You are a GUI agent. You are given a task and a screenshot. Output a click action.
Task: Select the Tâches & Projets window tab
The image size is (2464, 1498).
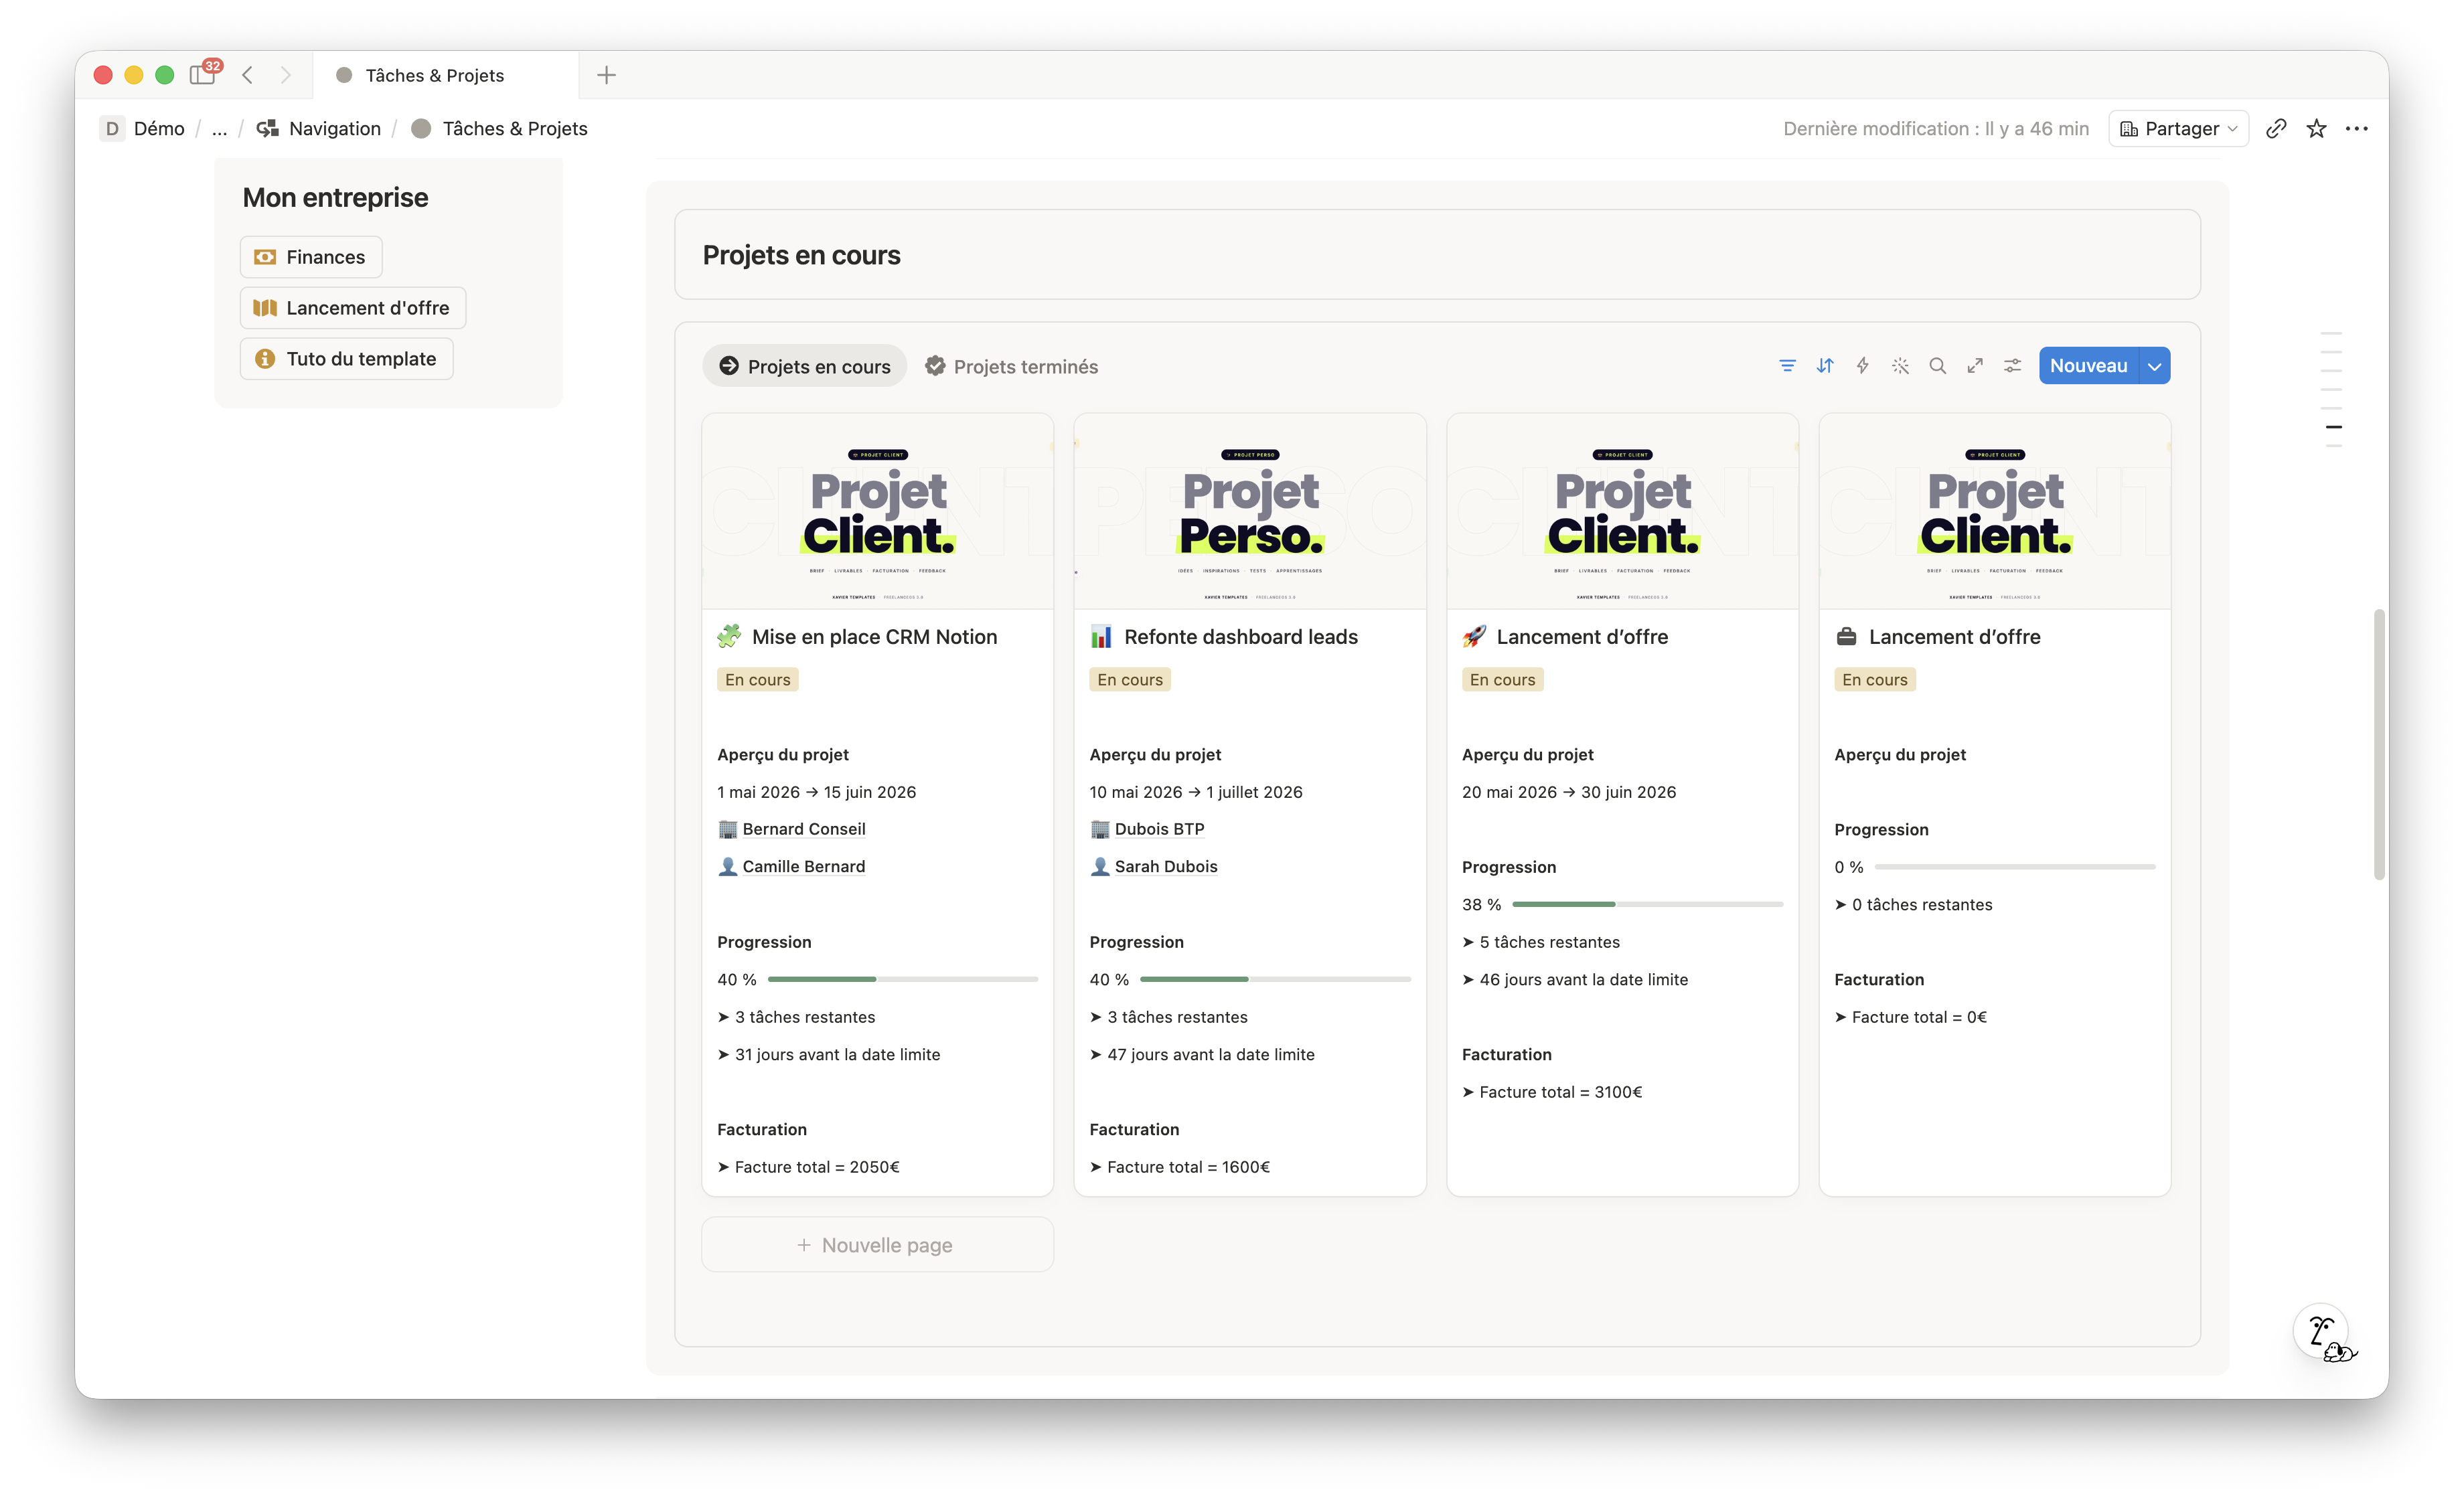[445, 75]
